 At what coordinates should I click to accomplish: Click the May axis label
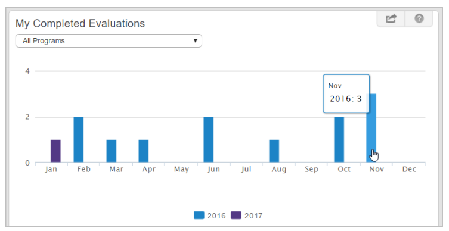[x=181, y=170]
